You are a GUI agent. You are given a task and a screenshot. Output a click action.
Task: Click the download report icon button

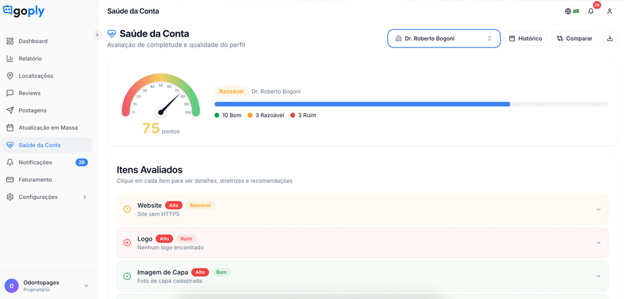pos(609,39)
